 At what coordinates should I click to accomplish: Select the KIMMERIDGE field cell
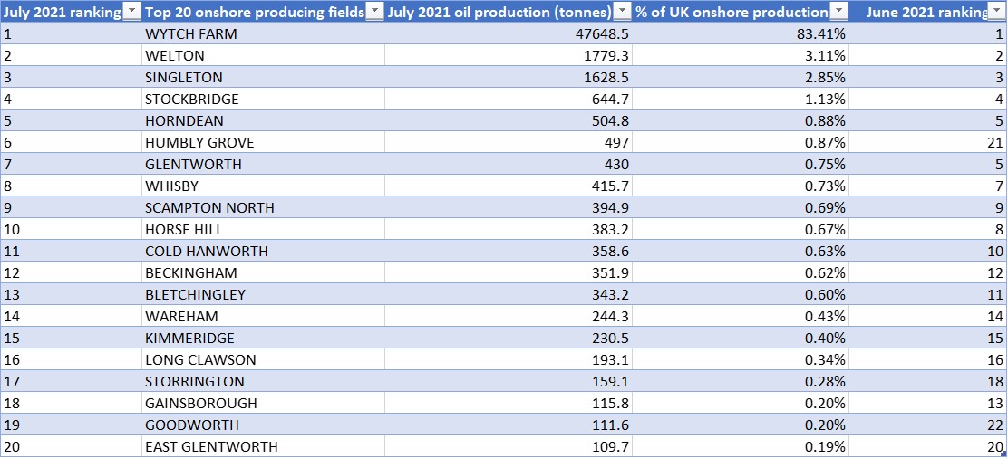[189, 339]
